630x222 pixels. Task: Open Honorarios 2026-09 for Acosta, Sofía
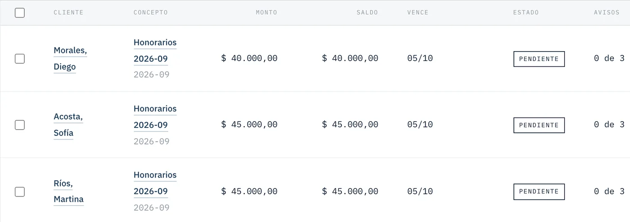[155, 117]
